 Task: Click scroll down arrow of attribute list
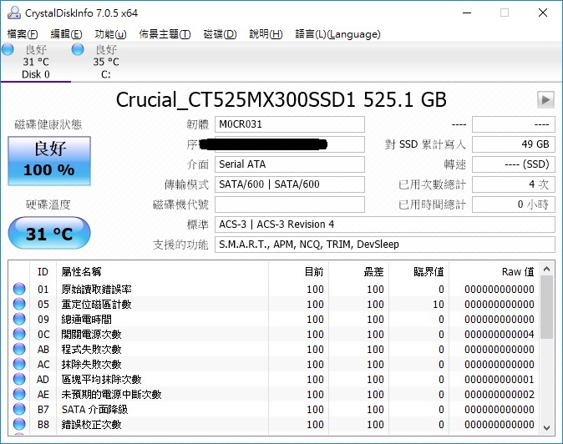click(x=546, y=427)
